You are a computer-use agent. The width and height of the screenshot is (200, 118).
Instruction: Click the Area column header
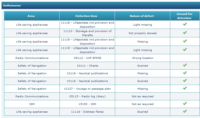coord(32,16)
